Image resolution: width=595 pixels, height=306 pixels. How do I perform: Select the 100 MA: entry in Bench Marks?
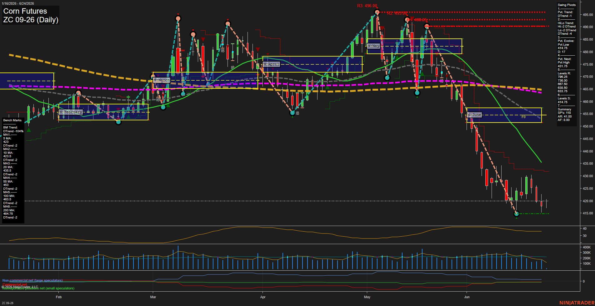[x=8, y=196]
